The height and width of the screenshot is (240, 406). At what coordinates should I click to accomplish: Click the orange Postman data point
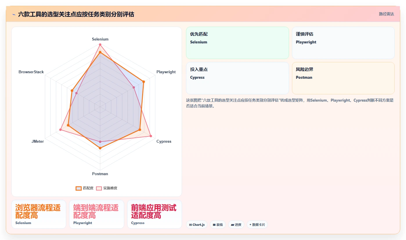tap(100, 148)
